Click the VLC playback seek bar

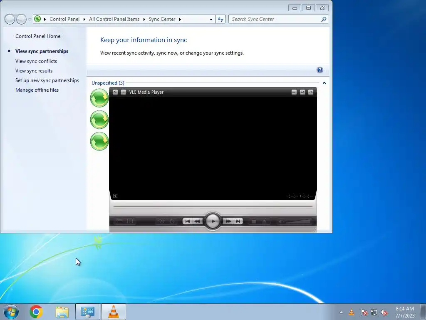tap(213, 207)
